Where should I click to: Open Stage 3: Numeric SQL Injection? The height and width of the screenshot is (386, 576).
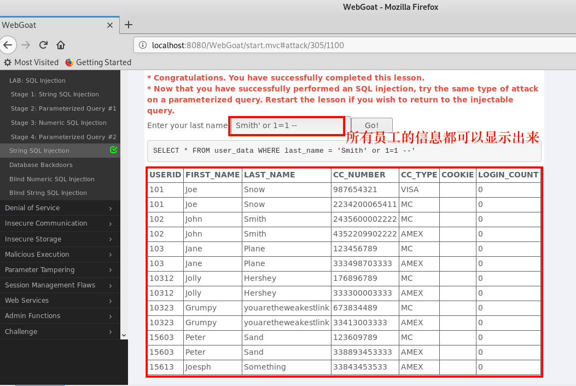click(59, 123)
